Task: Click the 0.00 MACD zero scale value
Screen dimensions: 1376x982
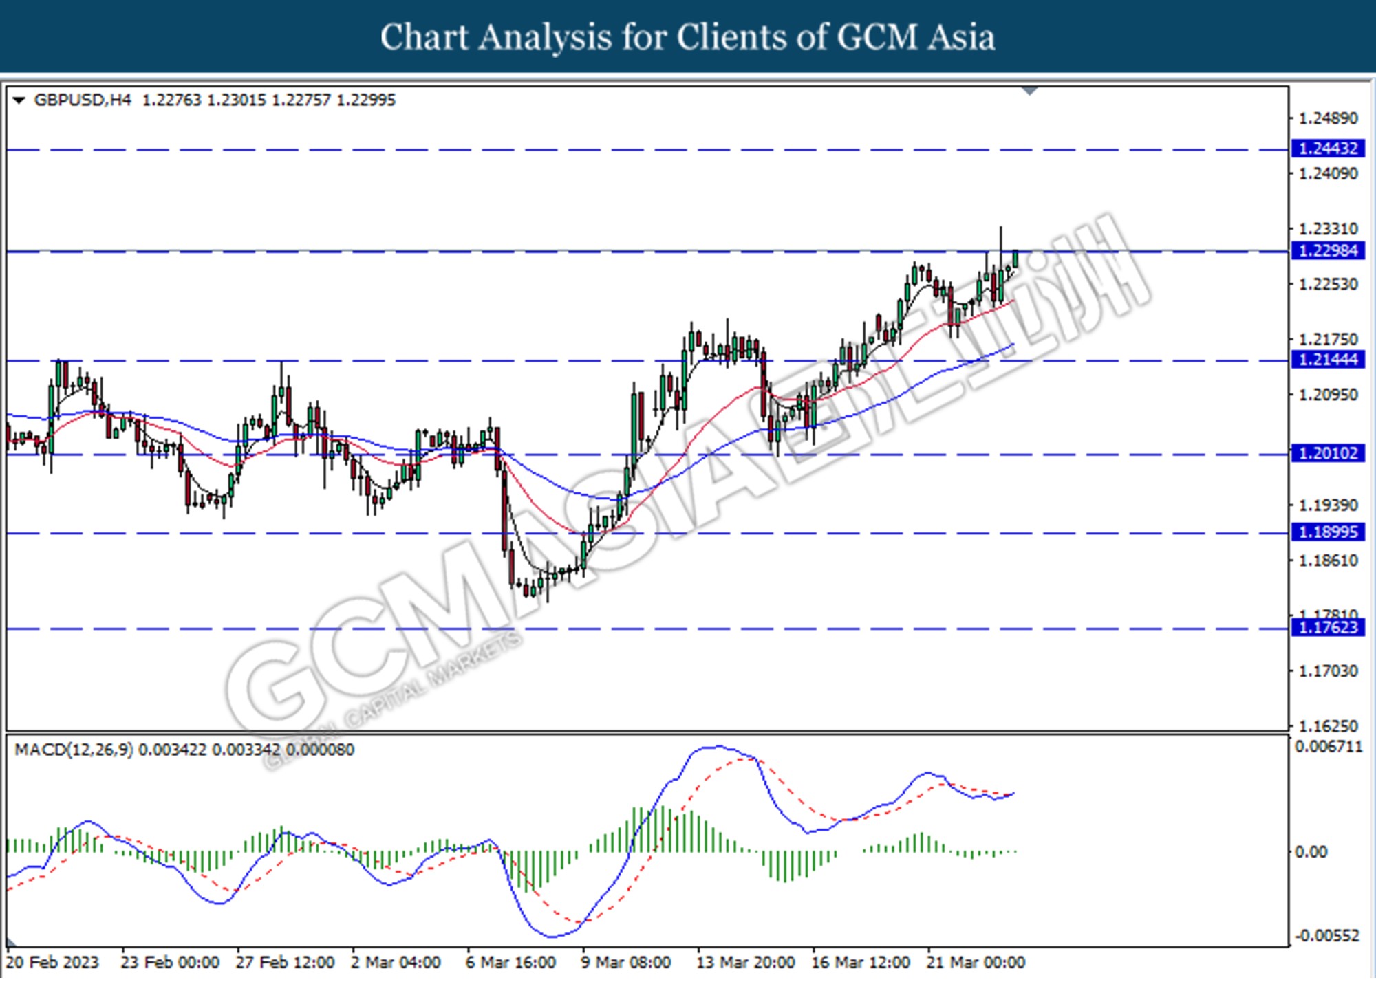Action: coord(1311,852)
